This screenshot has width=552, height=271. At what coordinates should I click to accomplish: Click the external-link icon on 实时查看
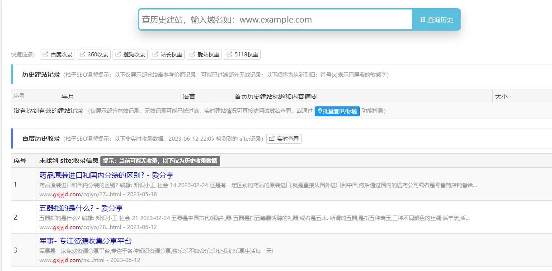point(272,139)
